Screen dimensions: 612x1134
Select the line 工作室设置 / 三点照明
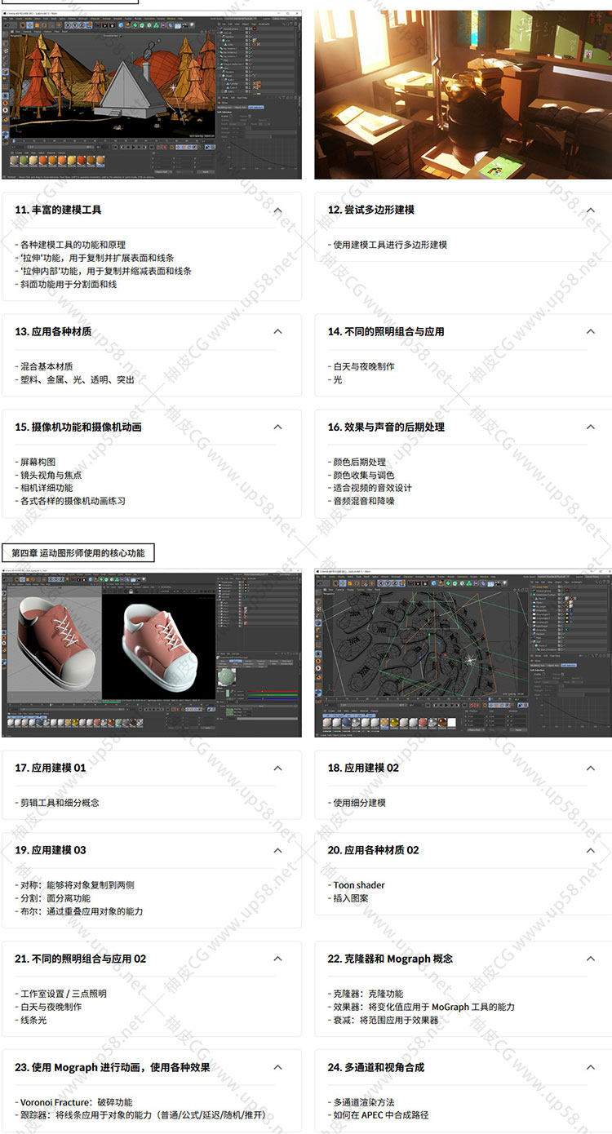pyautogui.click(x=61, y=994)
